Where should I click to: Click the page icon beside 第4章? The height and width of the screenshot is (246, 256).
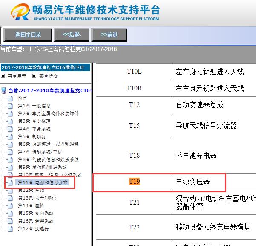pos(10,129)
